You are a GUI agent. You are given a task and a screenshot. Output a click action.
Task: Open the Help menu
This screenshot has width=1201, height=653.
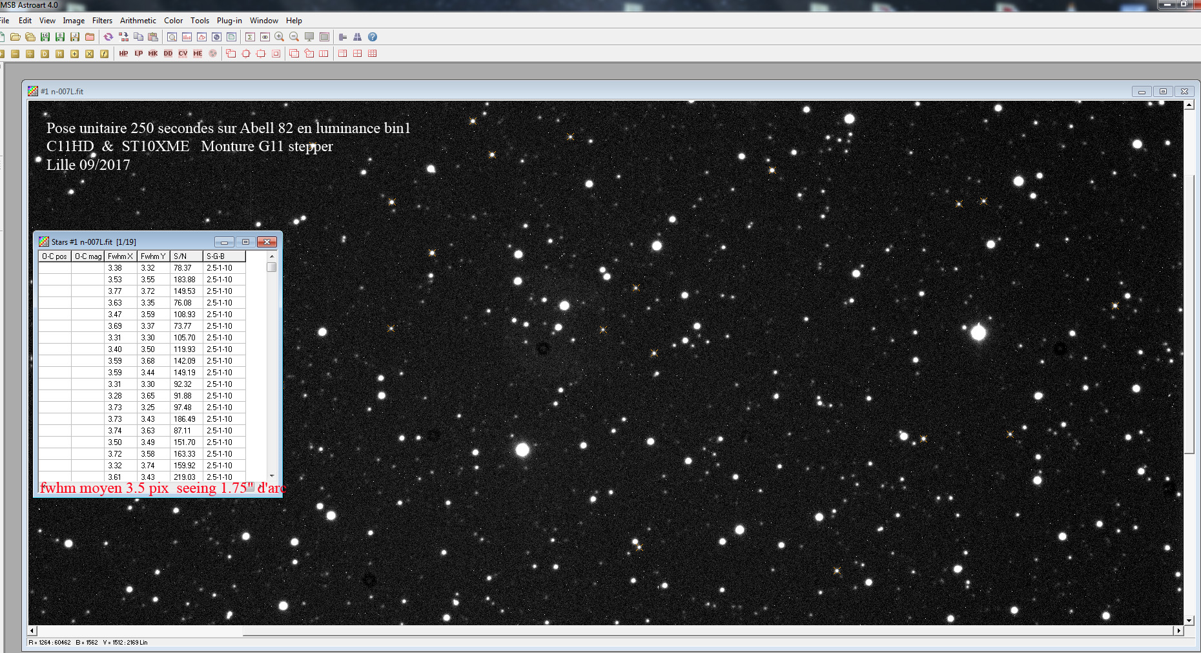(x=294, y=21)
